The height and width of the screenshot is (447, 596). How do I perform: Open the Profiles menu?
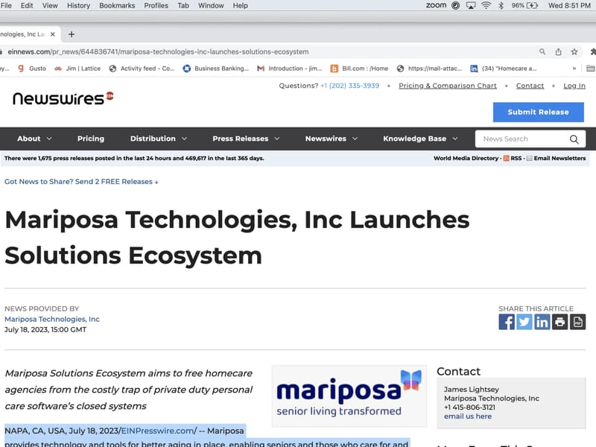point(156,5)
